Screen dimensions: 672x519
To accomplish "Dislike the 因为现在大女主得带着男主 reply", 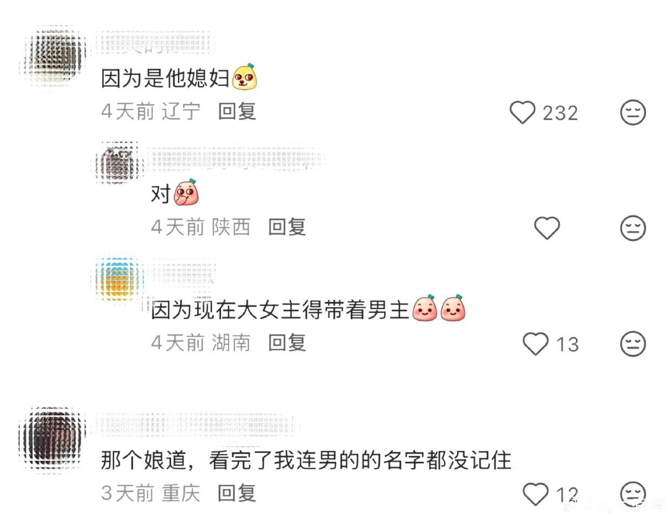I will click(633, 344).
